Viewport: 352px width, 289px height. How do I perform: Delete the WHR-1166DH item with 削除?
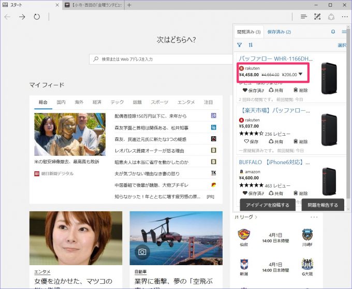point(301,90)
